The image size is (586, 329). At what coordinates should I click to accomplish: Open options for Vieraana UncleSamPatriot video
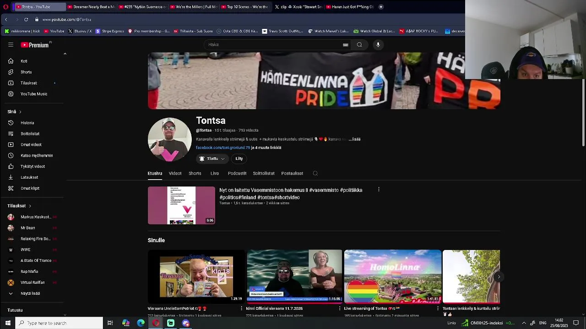(x=242, y=308)
